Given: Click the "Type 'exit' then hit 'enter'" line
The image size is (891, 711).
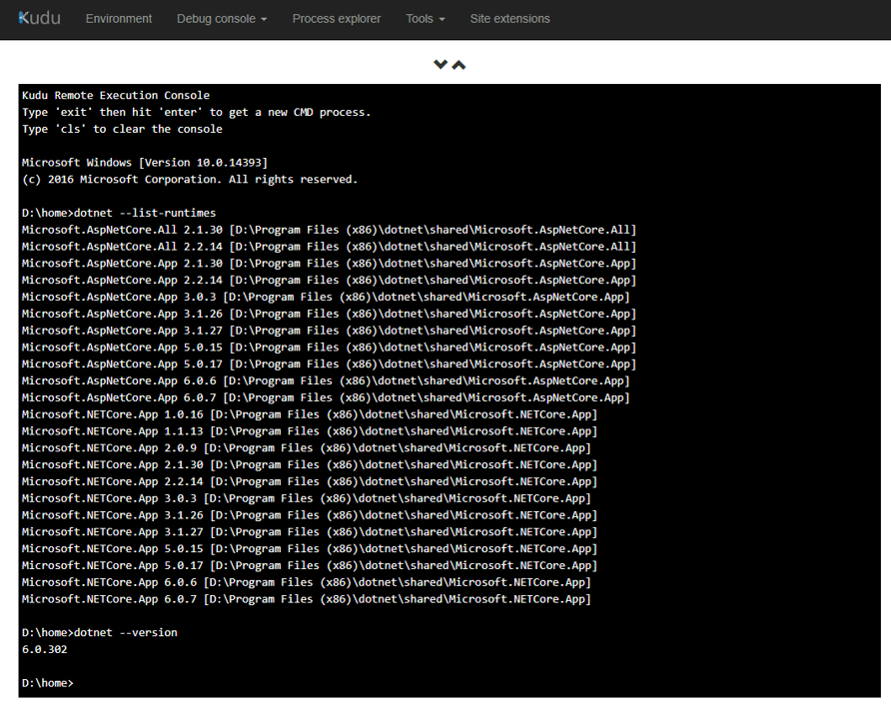Looking at the screenshot, I should [196, 112].
